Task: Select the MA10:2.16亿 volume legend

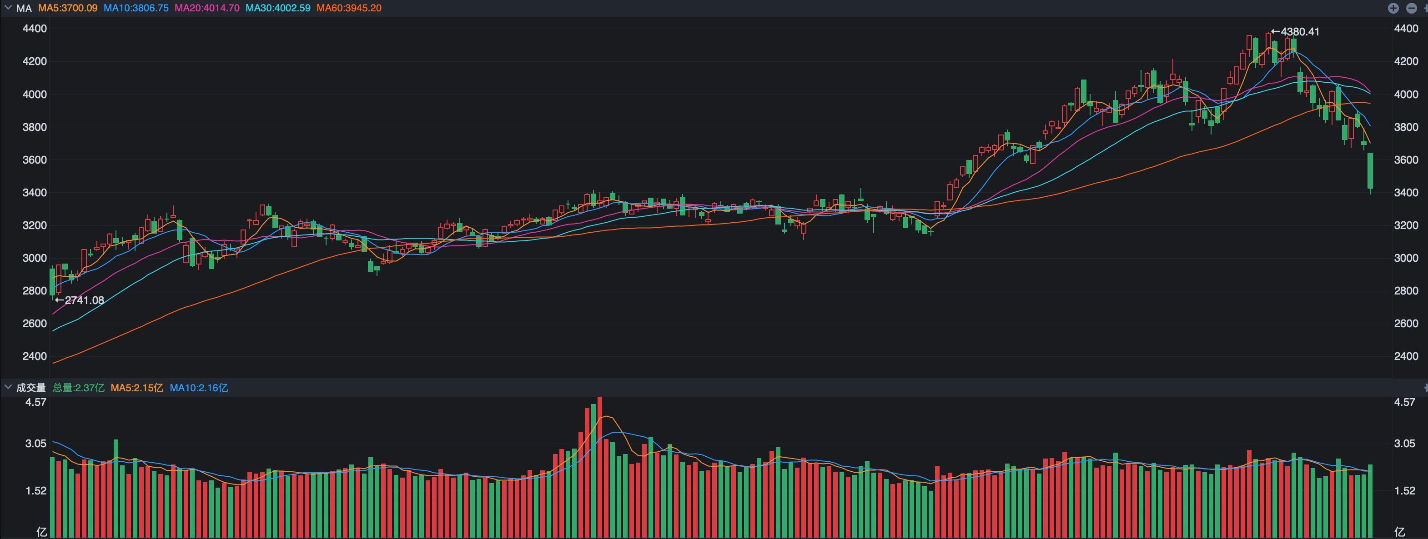Action: pos(198,388)
